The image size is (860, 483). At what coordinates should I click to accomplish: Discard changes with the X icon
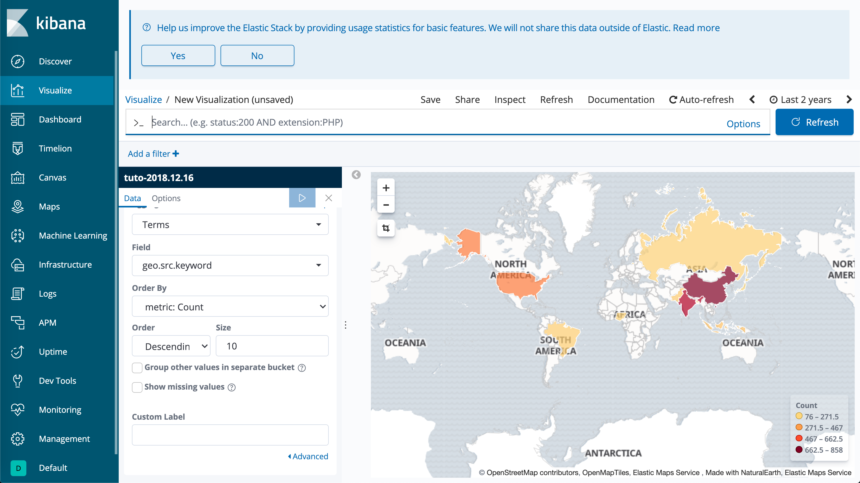pos(328,198)
